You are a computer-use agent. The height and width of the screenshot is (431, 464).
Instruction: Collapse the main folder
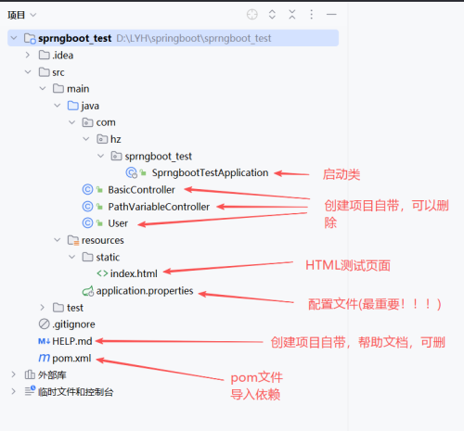pyautogui.click(x=43, y=89)
